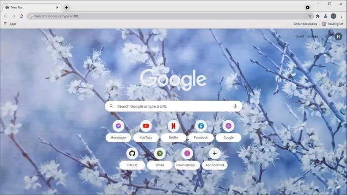Open the Extensions puzzle piece menu
The image size is (347, 195).
pyautogui.click(x=317, y=16)
